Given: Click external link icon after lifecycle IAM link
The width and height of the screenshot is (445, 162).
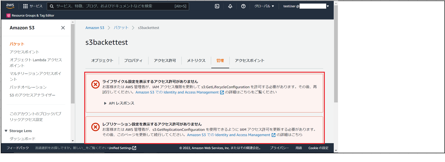Looking at the screenshot, I should (222, 92).
